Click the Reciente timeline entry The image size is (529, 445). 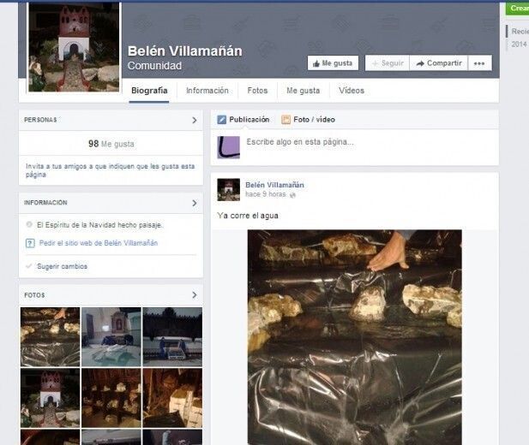pos(520,32)
